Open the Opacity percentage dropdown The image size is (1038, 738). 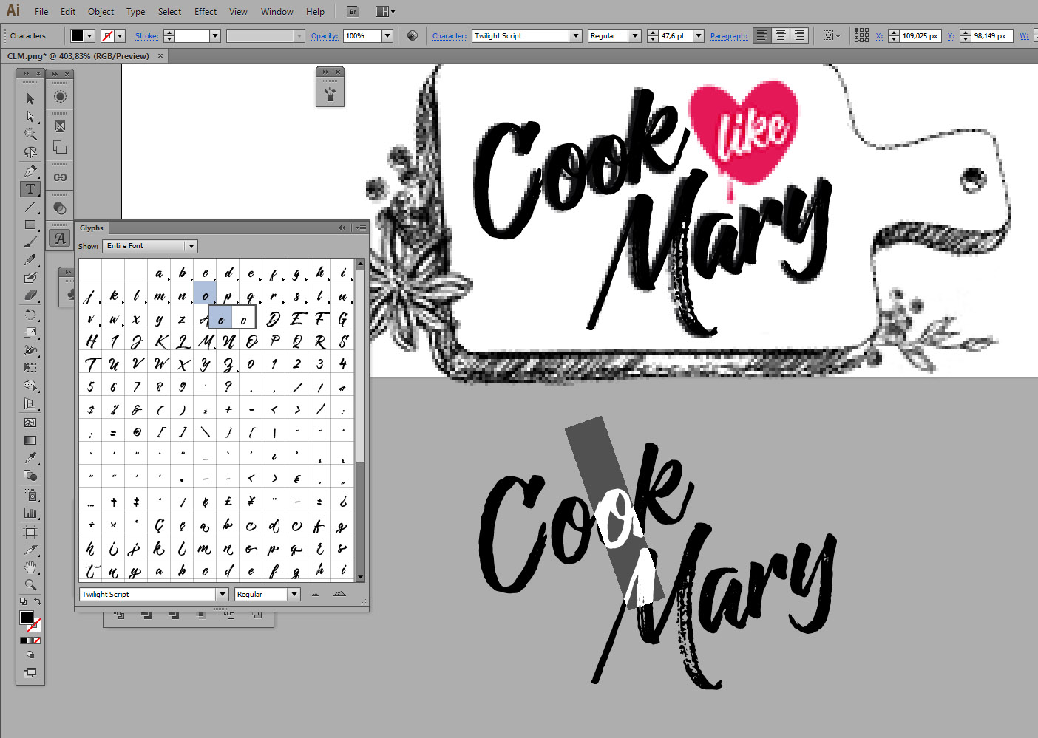click(x=387, y=35)
